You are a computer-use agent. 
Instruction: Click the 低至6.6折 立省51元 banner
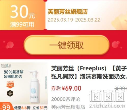tap(31, 108)
